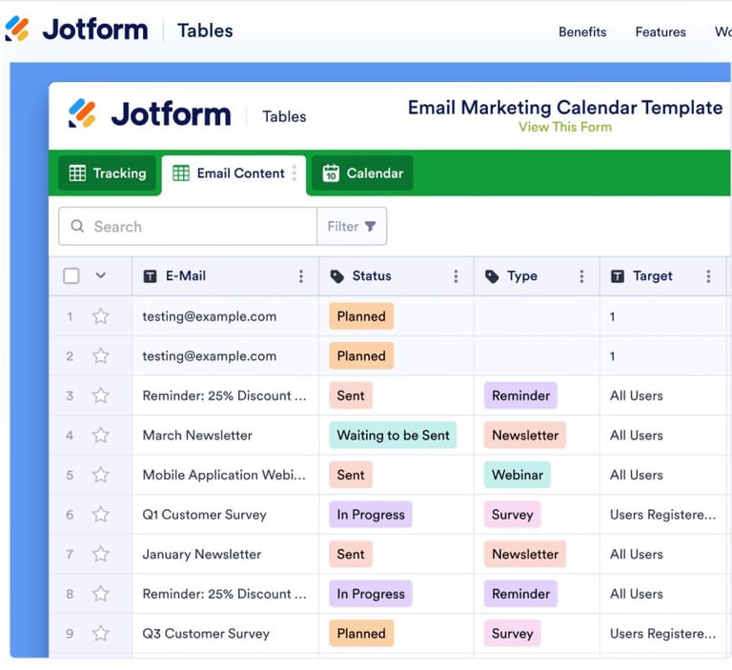Click Planned status badge in row 1

click(361, 316)
